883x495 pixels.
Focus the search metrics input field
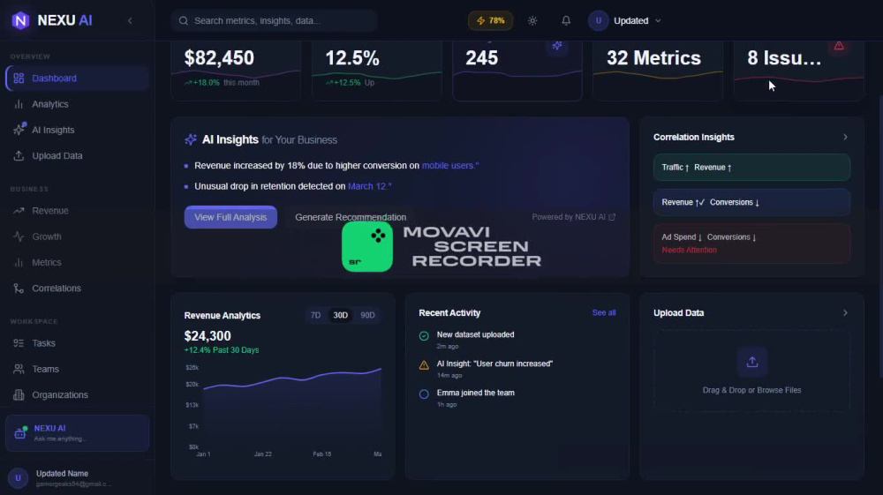click(275, 21)
